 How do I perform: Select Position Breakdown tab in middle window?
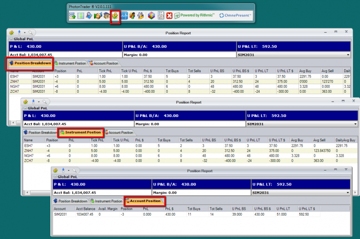pyautogui.click(x=40, y=132)
